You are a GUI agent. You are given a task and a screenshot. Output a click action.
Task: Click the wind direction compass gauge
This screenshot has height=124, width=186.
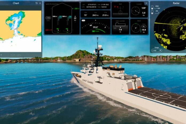click(x=135, y=28)
